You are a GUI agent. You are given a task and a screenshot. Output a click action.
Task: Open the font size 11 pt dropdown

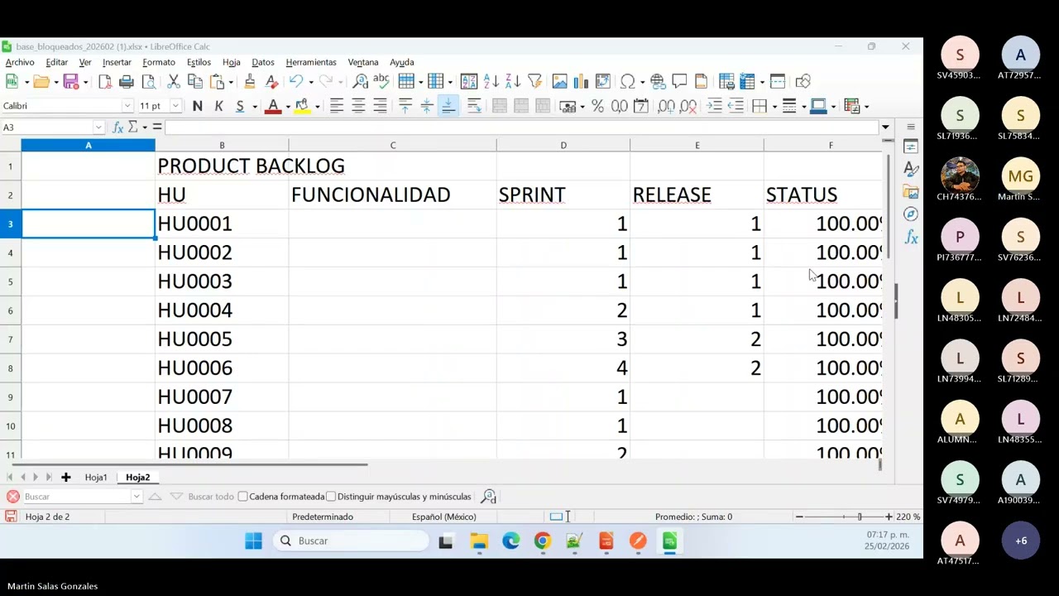coord(175,106)
